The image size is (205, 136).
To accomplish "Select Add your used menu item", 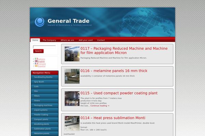I will (x=86, y=40).
